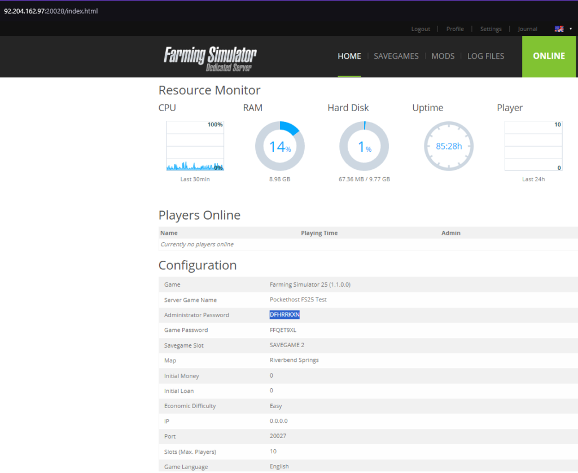Open the SAVEGAMES tab
The image size is (578, 473).
click(x=396, y=56)
